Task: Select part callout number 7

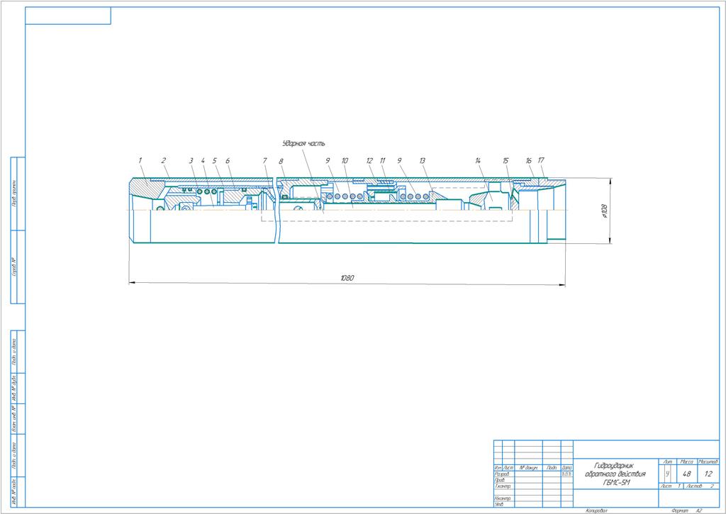Action: [265, 160]
